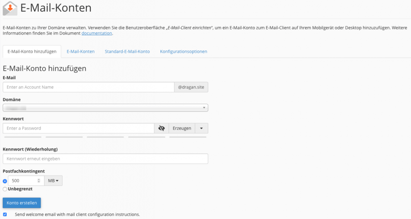
Task: Click the Erzeugen password generator button
Action: 182,128
